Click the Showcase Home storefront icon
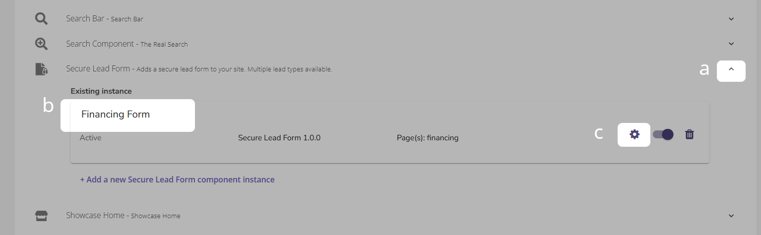This screenshot has height=235, width=761. [x=41, y=216]
